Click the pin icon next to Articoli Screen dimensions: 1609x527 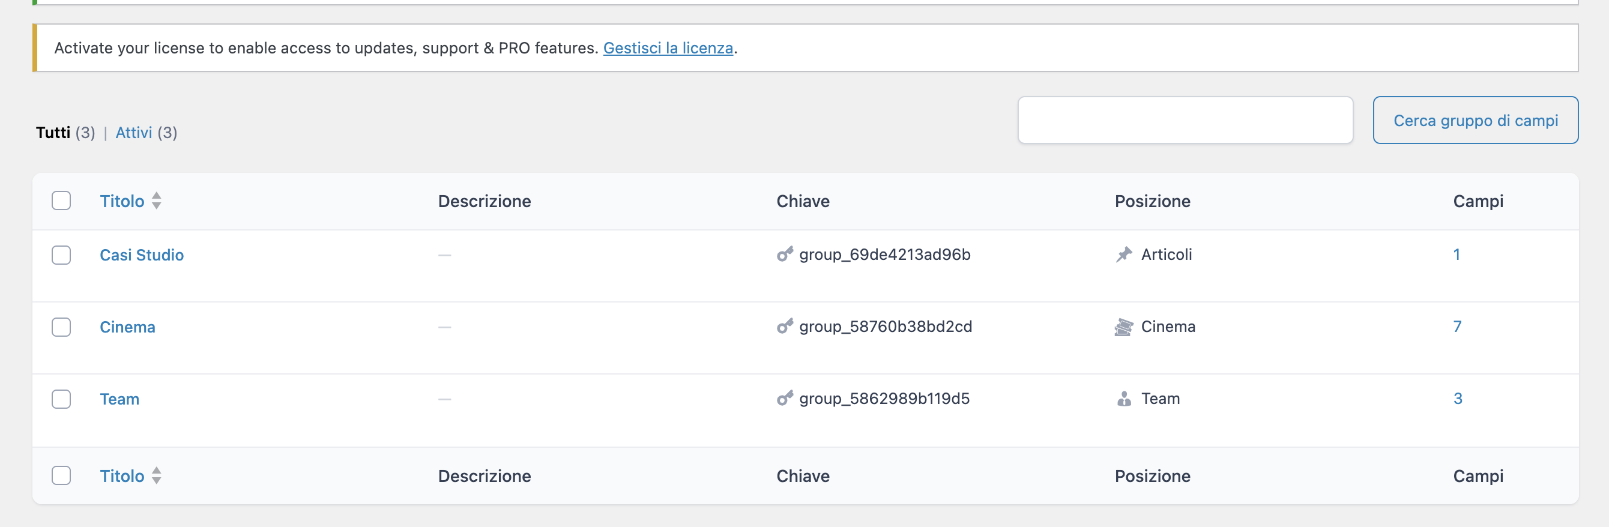tap(1124, 254)
